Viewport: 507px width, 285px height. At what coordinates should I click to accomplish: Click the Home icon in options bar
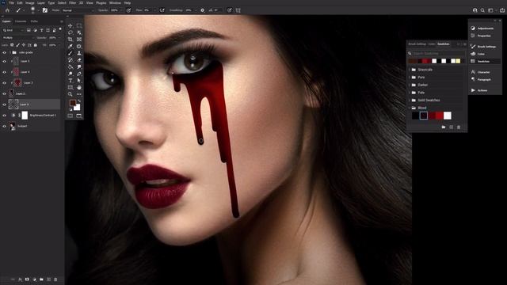(x=7, y=10)
